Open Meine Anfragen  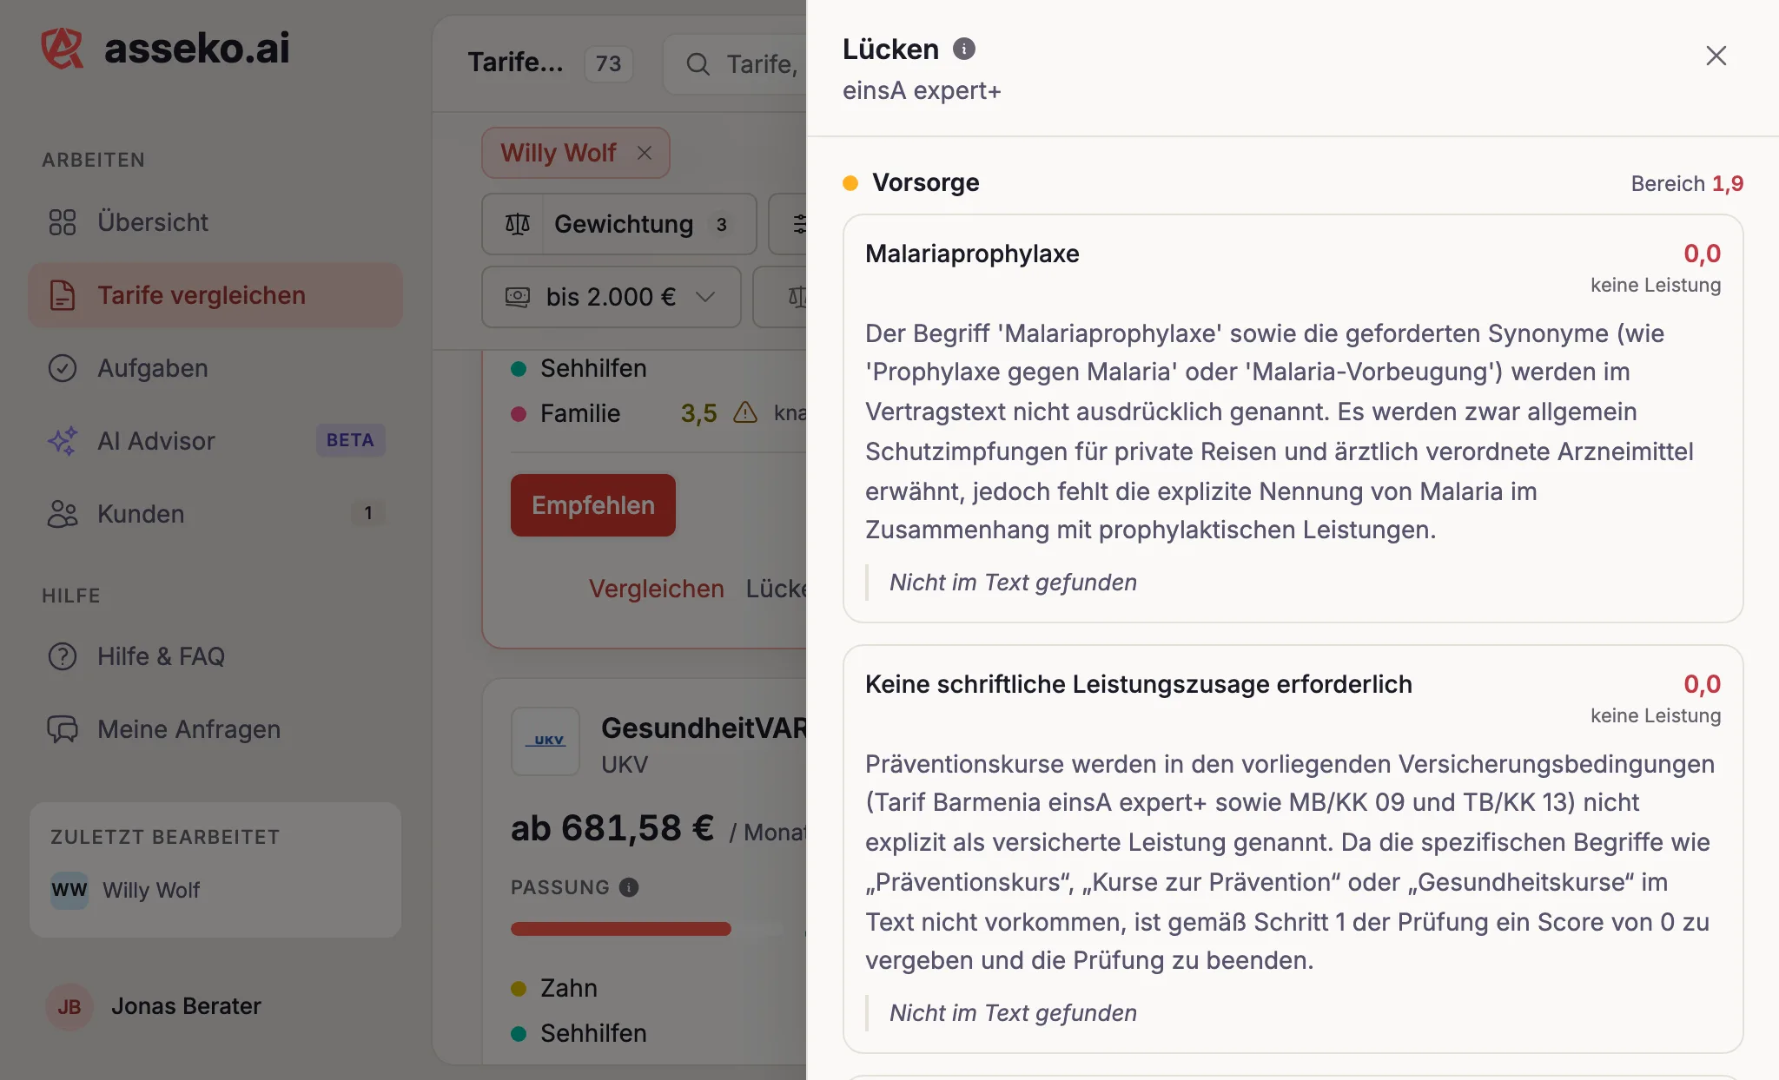click(215, 729)
